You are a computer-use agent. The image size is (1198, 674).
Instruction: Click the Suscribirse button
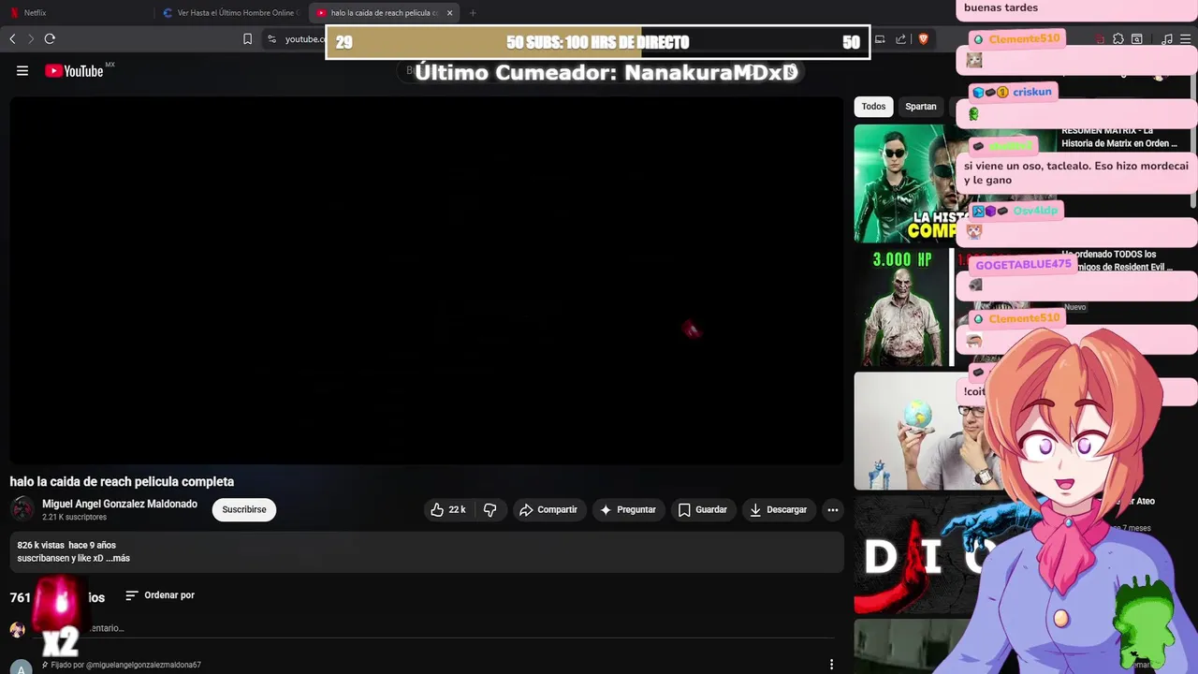tap(244, 509)
